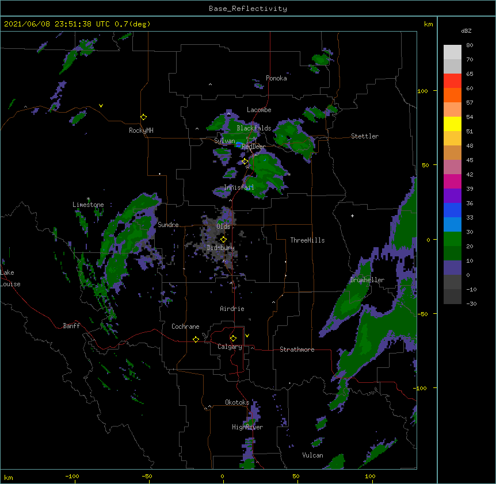Image resolution: width=496 pixels, height=484 pixels.
Task: Click the Vulcan label
Action: point(312,455)
